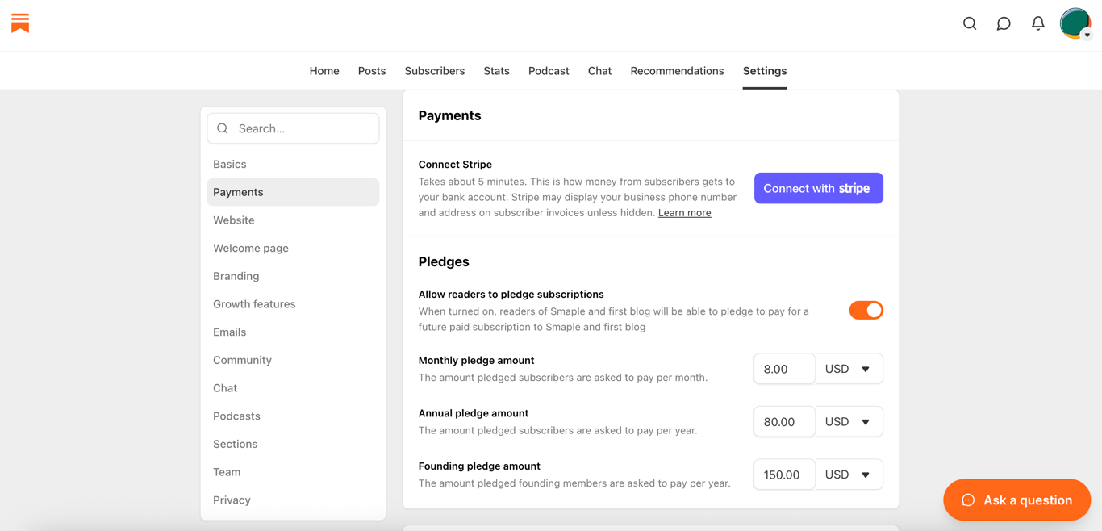Click the search icon in the settings sidebar
1102x531 pixels.
coord(223,128)
